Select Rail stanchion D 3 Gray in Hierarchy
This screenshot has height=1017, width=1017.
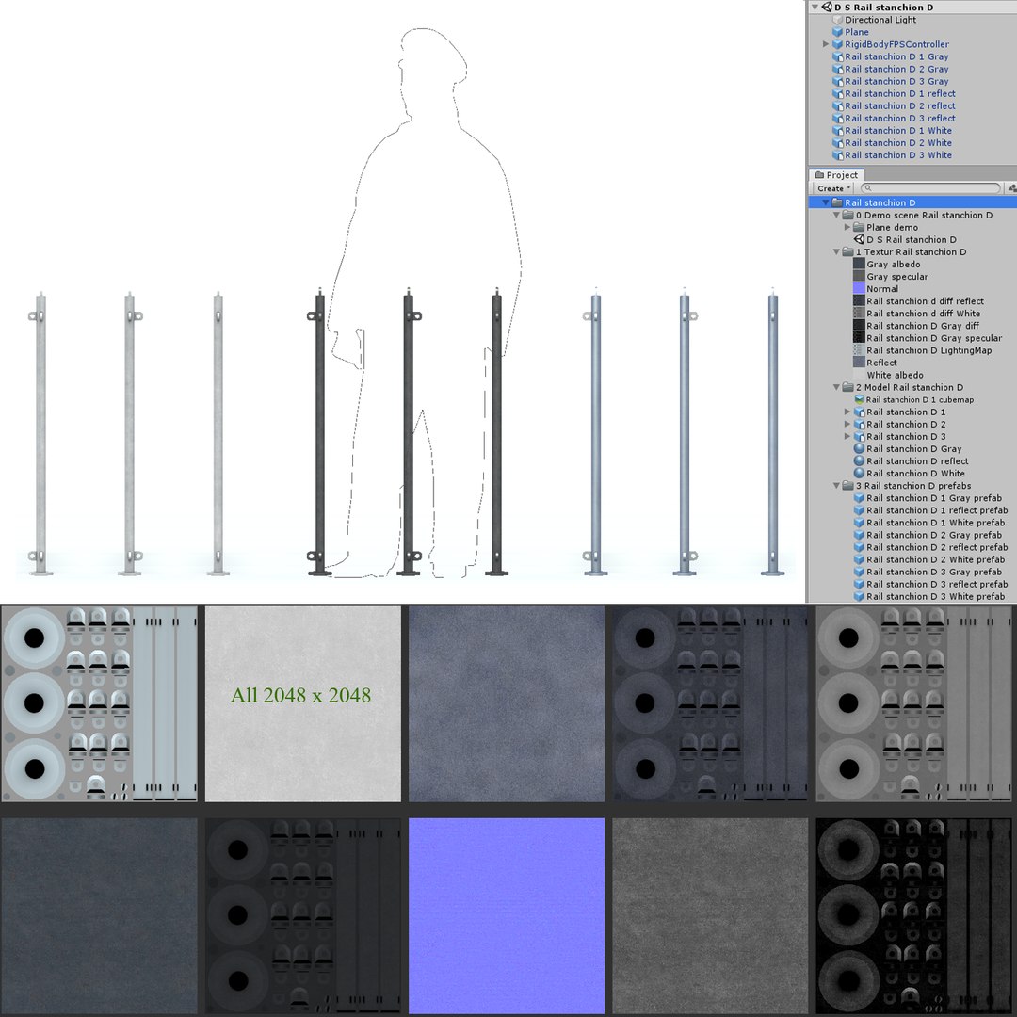pos(896,81)
